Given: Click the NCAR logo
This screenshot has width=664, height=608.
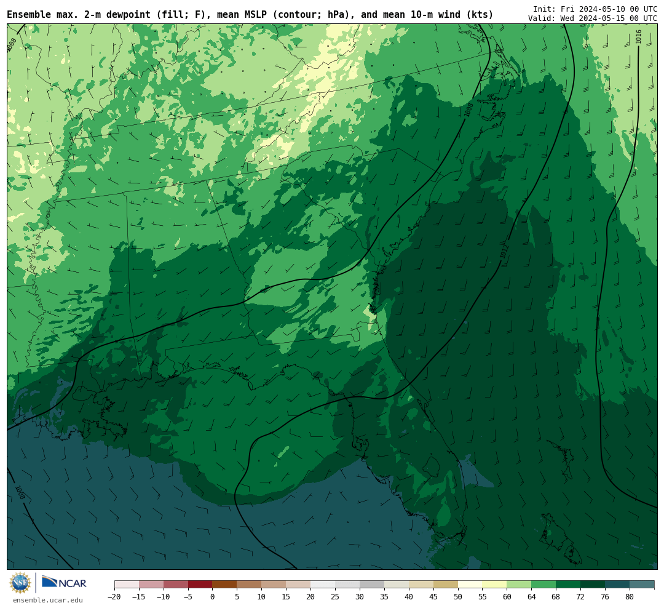Looking at the screenshot, I should pos(64,582).
